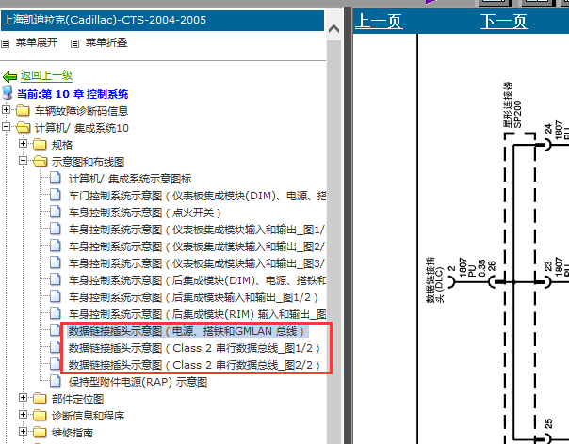The width and height of the screenshot is (569, 444).
Task: Click folder icon of 车辆故障诊断码信息
Action: pos(23,110)
